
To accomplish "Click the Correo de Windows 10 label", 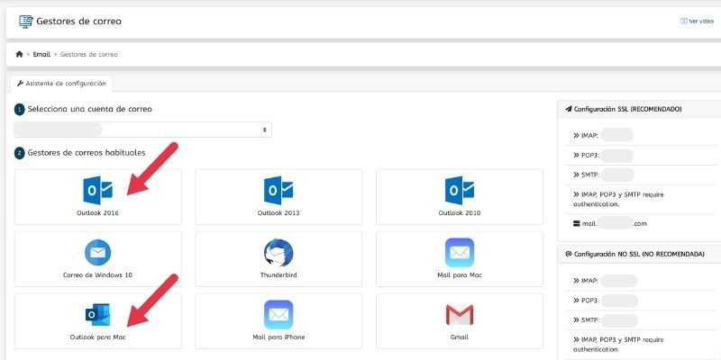I will tap(97, 275).
